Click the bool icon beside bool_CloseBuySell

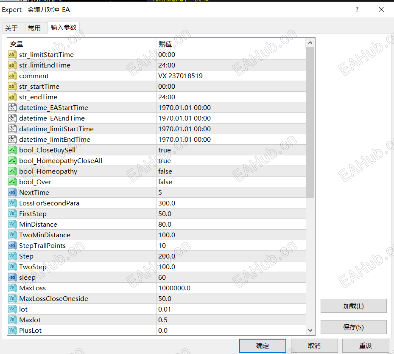pos(12,150)
